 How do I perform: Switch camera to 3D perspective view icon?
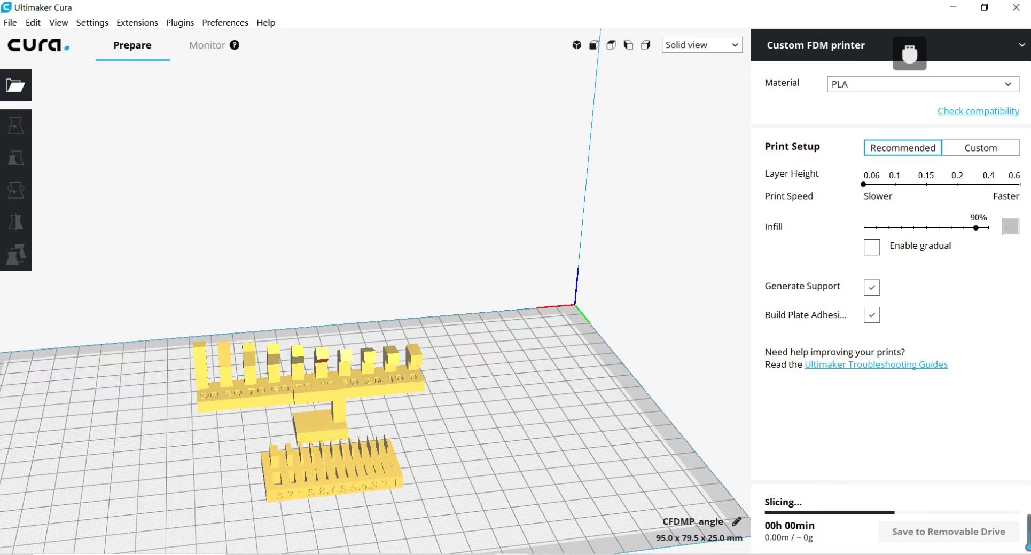click(x=576, y=45)
